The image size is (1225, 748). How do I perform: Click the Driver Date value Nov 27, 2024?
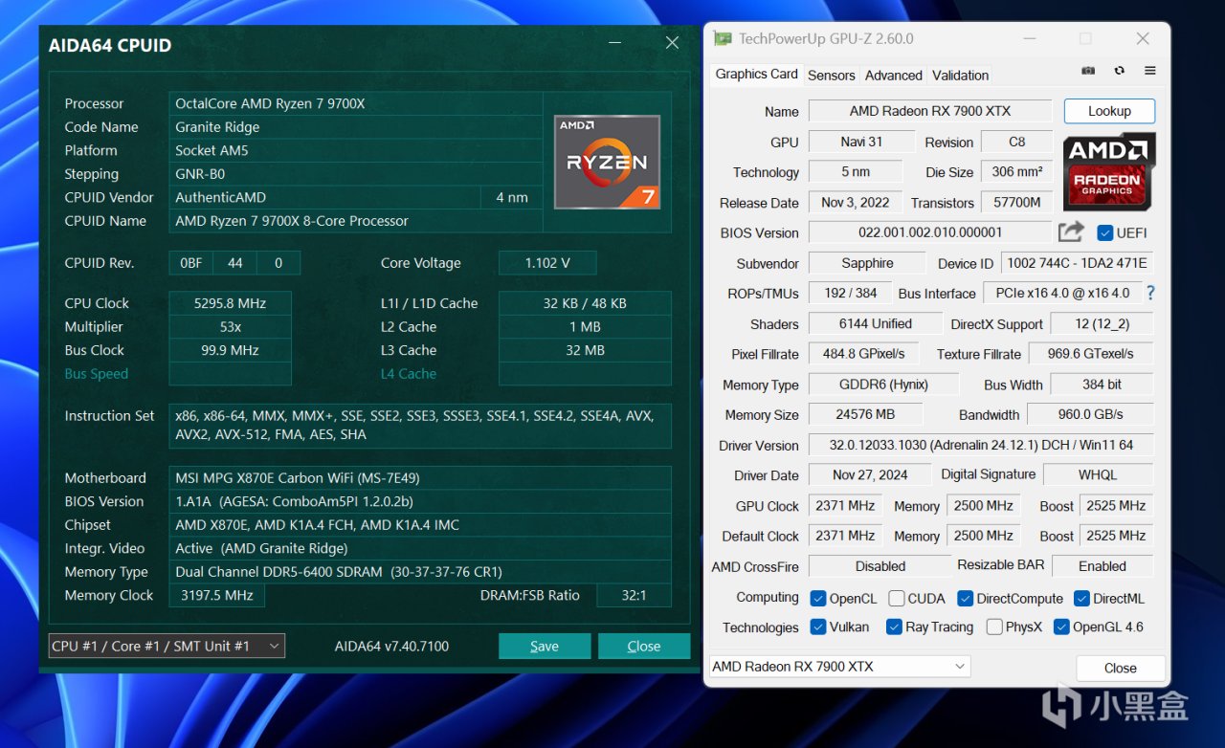pos(870,475)
